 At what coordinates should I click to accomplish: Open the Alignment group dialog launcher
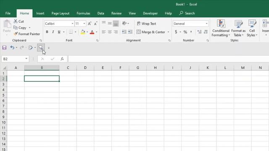(x=169, y=40)
